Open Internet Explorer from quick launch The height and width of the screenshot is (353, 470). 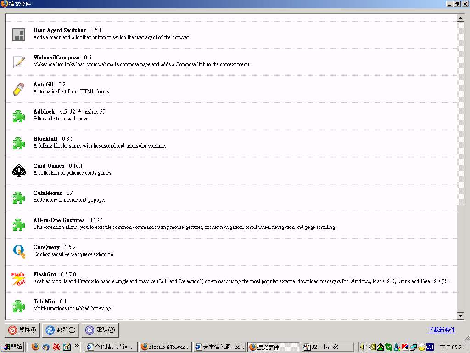coord(45,347)
